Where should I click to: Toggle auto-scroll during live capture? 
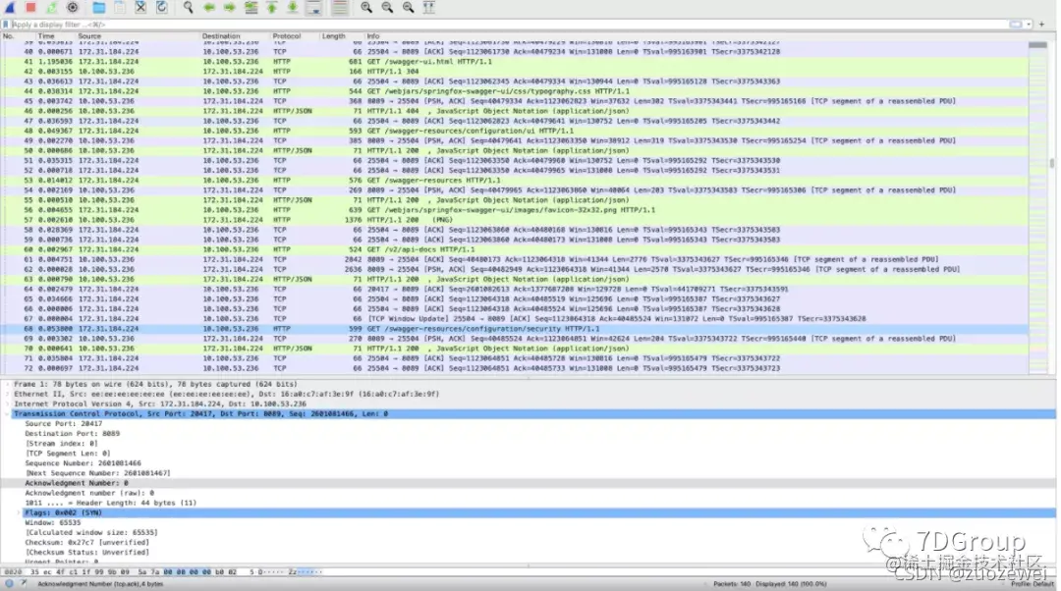coord(314,8)
